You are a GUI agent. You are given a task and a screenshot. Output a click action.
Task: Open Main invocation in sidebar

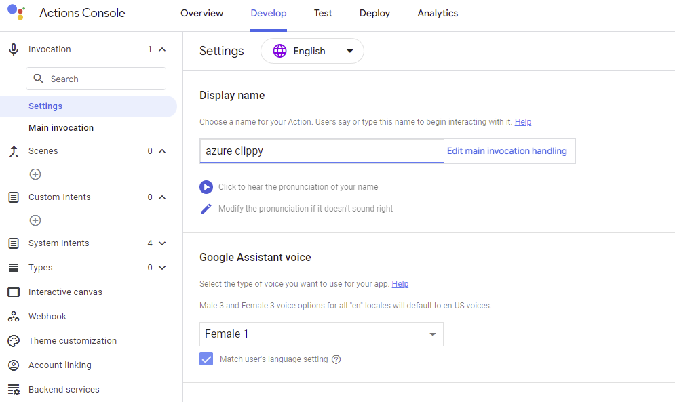pyautogui.click(x=61, y=128)
